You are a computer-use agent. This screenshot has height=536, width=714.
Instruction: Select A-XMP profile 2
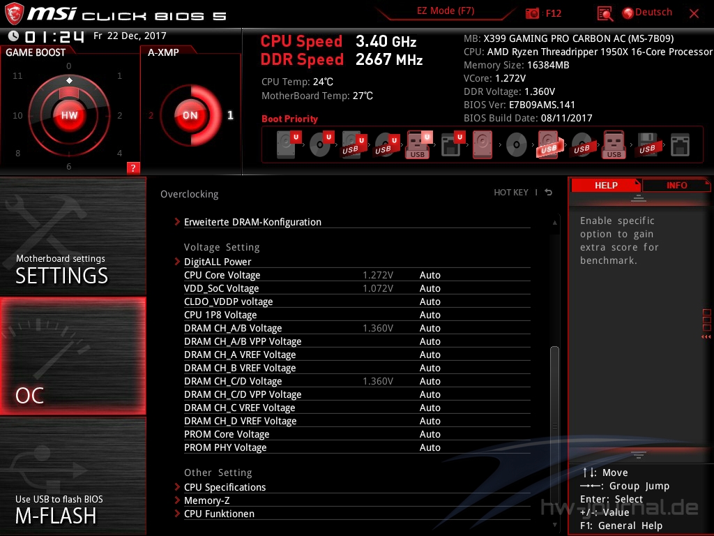[x=151, y=115]
